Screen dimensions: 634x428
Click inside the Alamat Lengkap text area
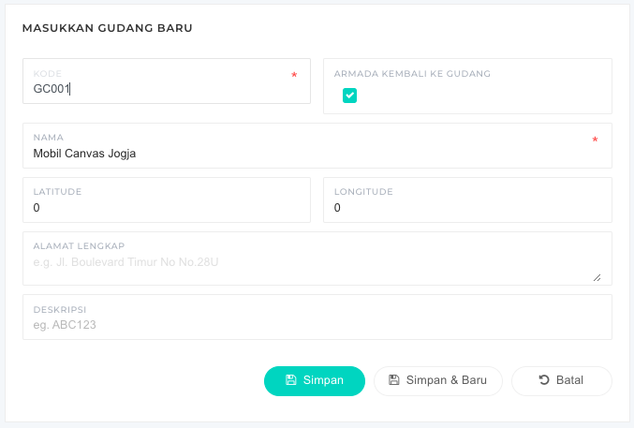309,263
